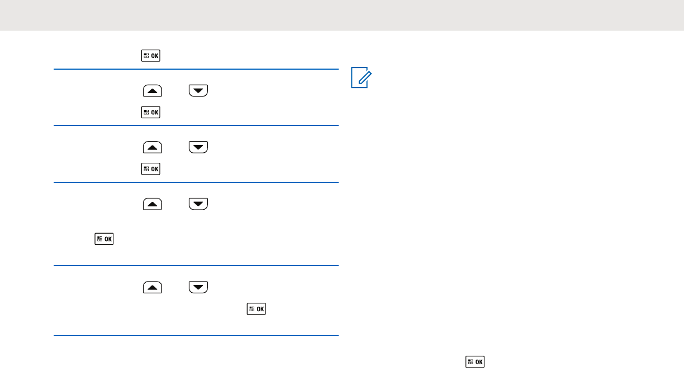Click the OK key icon below the second arrow row

pos(150,168)
